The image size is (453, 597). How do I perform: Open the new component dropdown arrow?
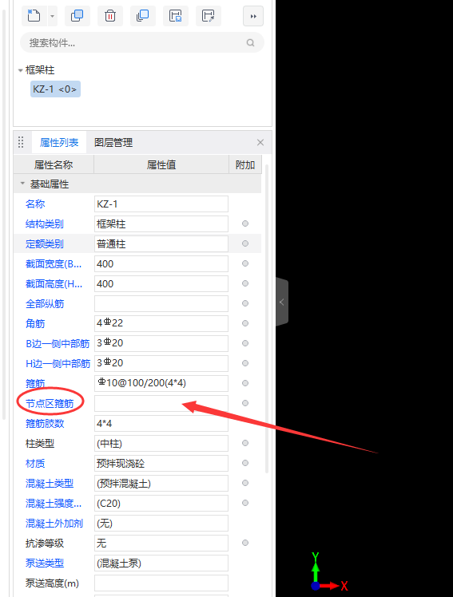tap(52, 16)
